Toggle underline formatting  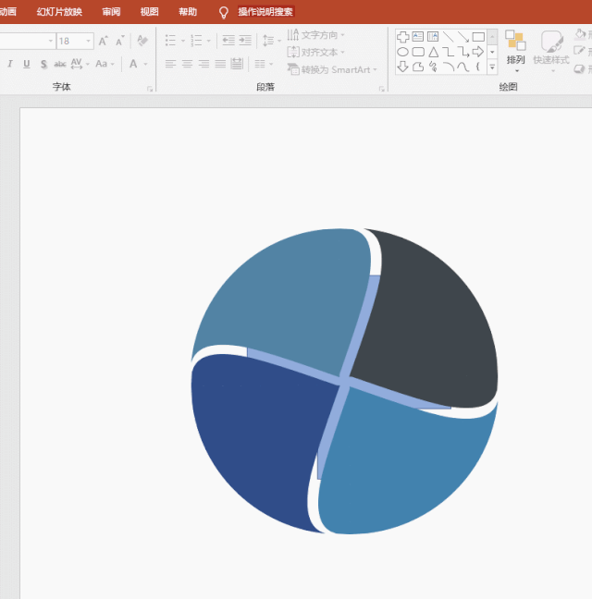[26, 64]
